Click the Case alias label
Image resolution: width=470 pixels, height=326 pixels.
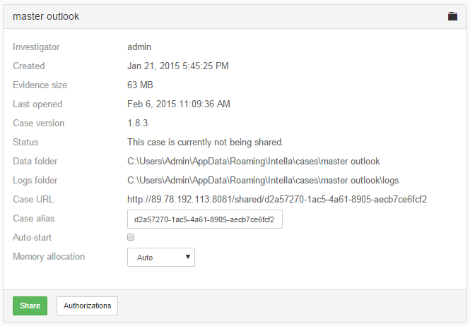[x=34, y=219]
